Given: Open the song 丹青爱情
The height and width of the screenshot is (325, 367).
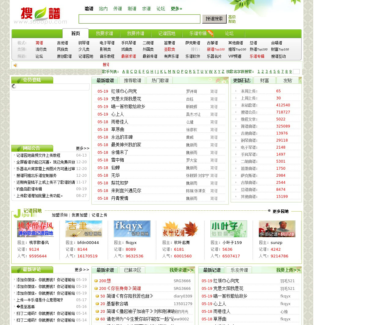Looking at the screenshot, I should pyautogui.click(x=120, y=198).
